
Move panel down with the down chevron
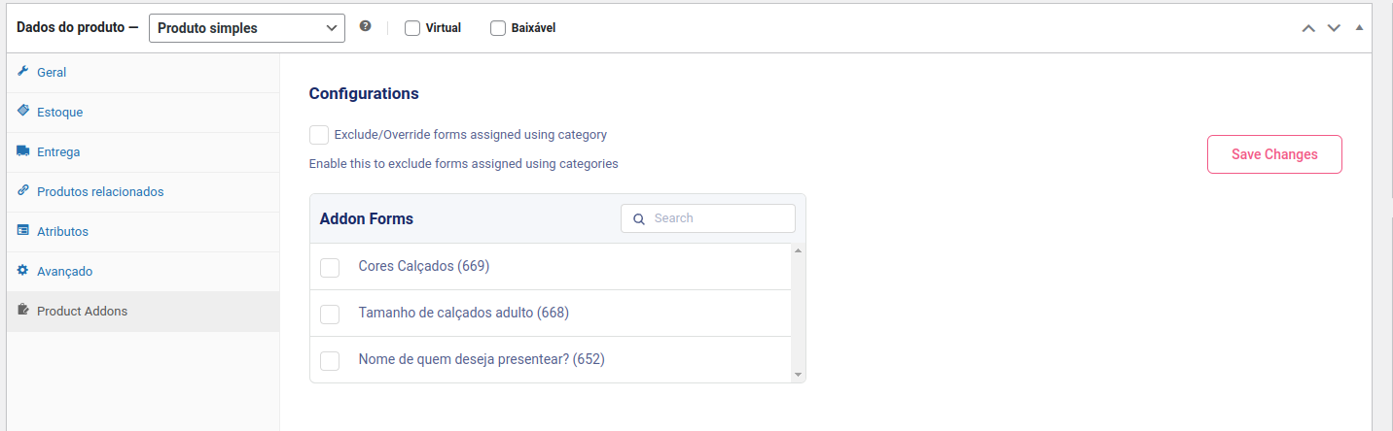coord(1334,28)
